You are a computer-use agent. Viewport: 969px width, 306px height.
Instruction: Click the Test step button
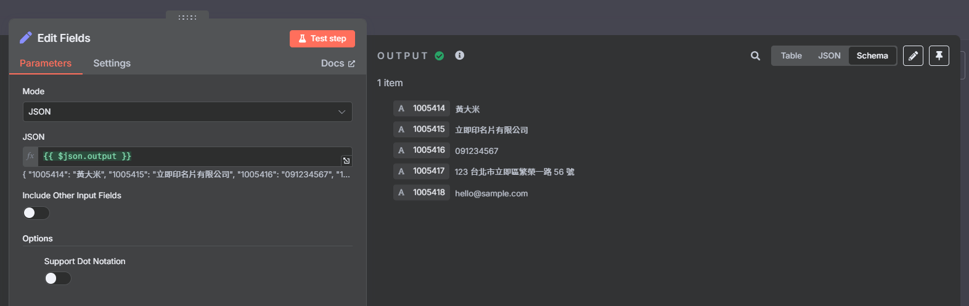[x=322, y=39]
